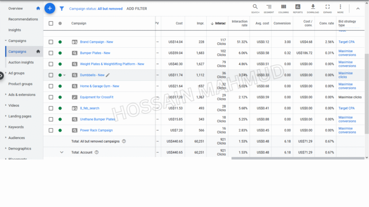Open Target CPA strategy for Brand Campaign
369x207 pixels.
(346, 42)
